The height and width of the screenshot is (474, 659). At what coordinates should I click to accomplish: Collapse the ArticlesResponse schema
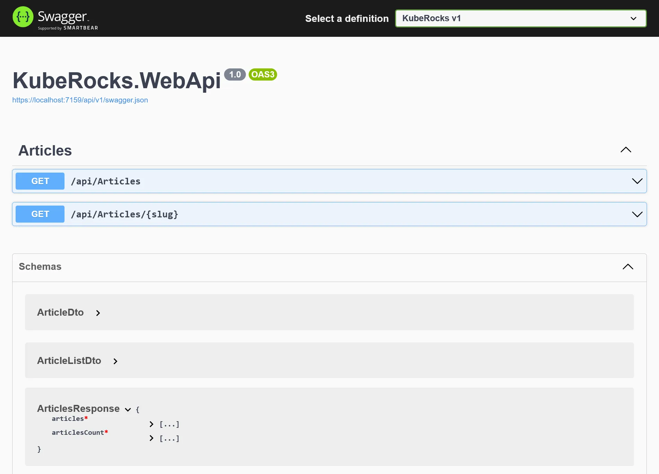pos(127,409)
